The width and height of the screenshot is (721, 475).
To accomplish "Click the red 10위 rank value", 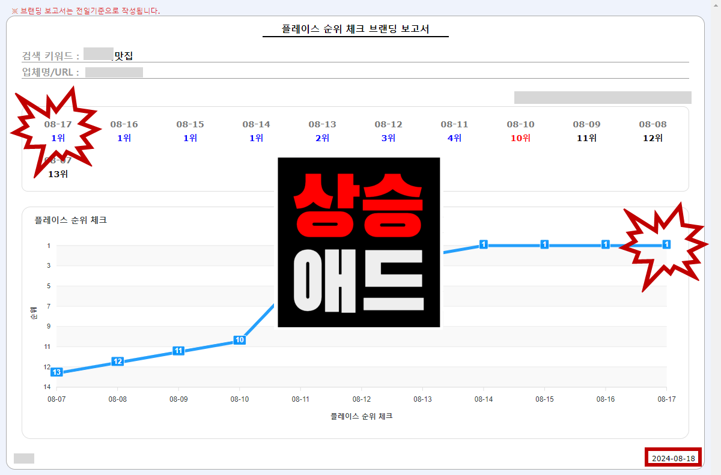I will pos(521,138).
